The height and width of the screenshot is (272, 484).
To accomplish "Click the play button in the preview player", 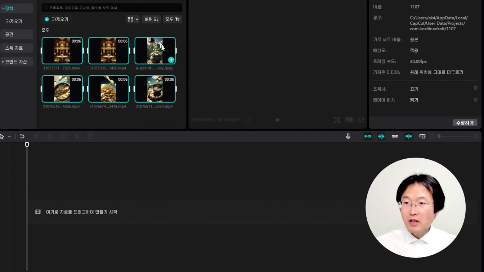I will pyautogui.click(x=278, y=120).
